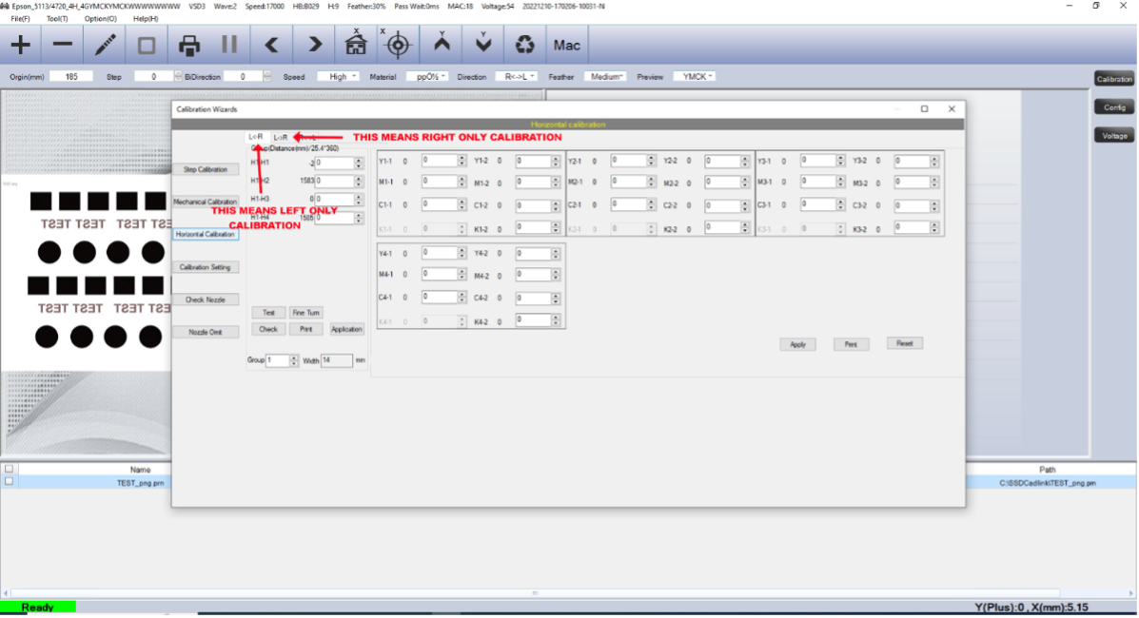This screenshot has width=1139, height=618.
Task: Click the minus (remove file) toolbar icon
Action: tap(62, 45)
